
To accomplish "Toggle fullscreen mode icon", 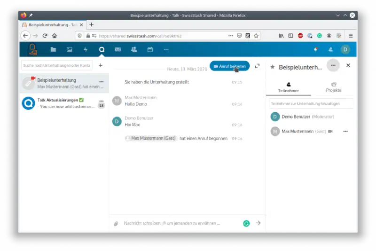I will click(x=257, y=66).
